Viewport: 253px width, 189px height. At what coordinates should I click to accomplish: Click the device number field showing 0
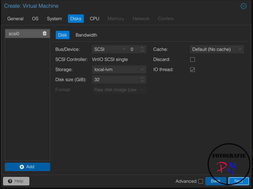coord(134,49)
